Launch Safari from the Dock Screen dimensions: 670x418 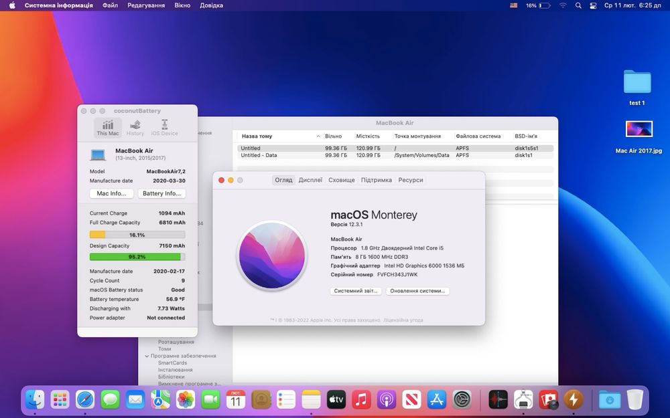pos(85,400)
